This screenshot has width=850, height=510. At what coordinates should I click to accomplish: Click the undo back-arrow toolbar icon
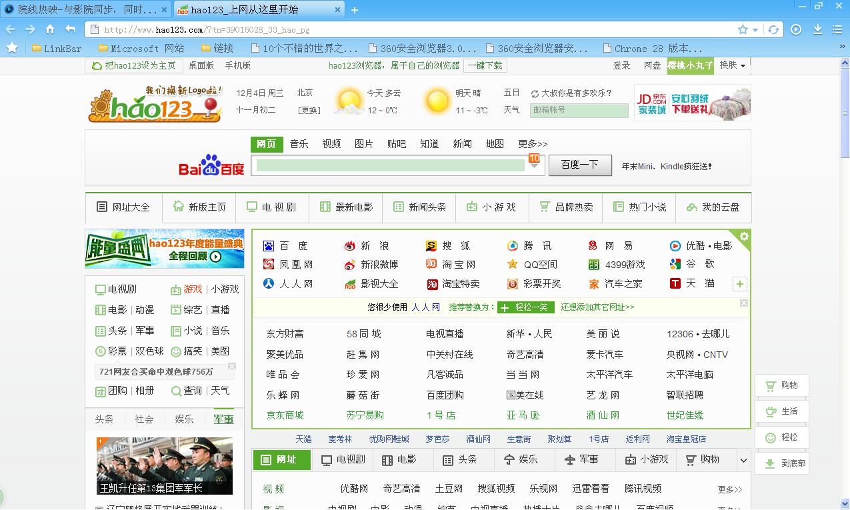70,29
